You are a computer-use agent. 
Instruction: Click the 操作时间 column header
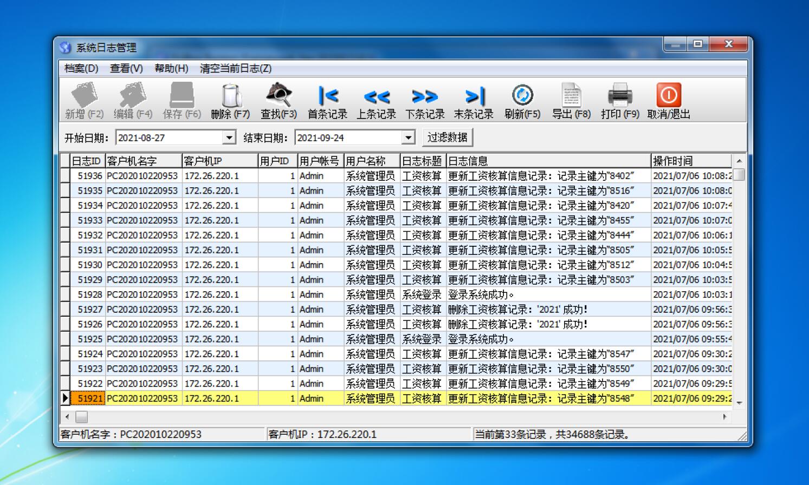pos(691,161)
